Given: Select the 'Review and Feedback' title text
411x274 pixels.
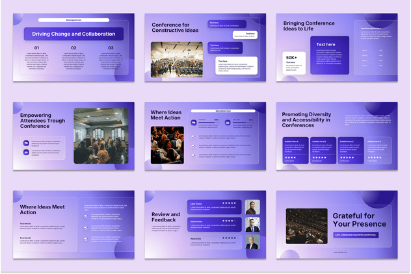Looking at the screenshot, I should (166, 217).
